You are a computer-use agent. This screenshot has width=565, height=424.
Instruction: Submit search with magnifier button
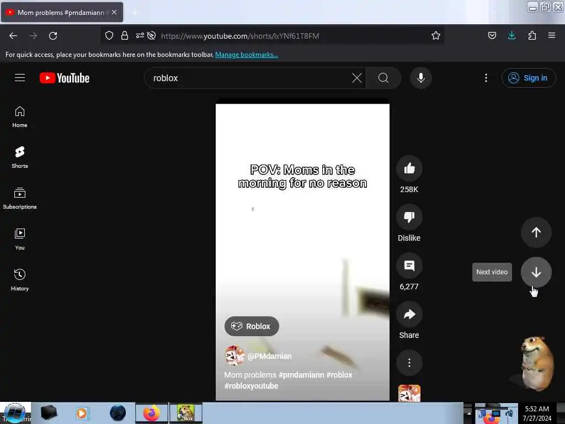(x=383, y=78)
